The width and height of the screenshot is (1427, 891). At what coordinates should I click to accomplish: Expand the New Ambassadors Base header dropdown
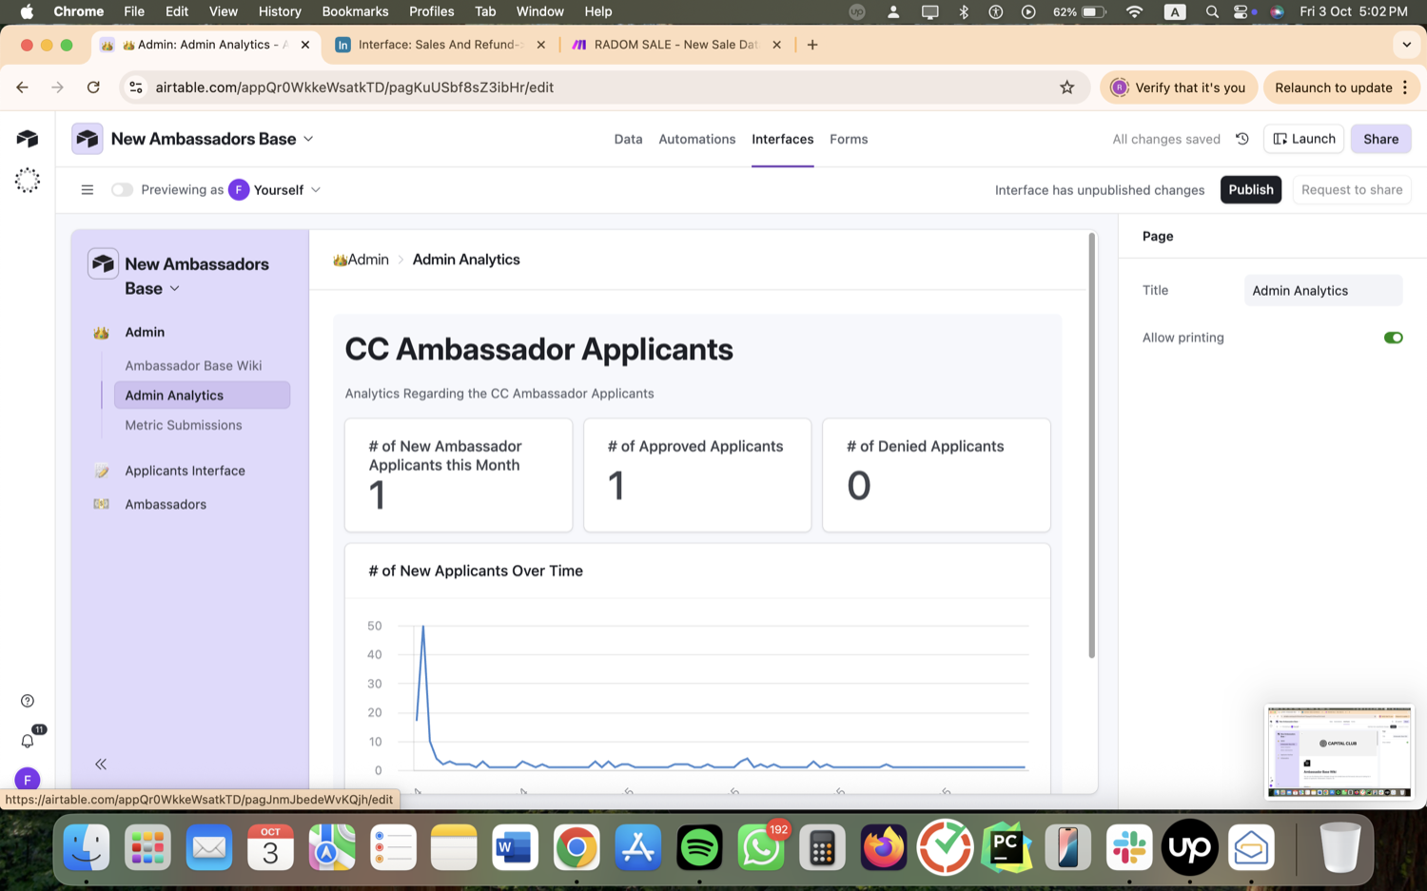[308, 139]
